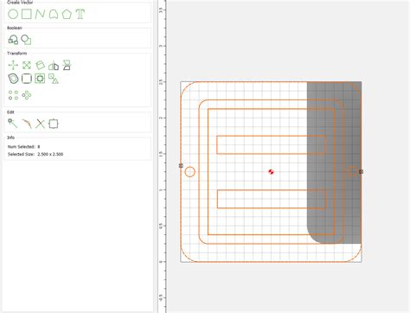This screenshot has width=410, height=313.
Task: Choose the Mirror transform tool
Action: (x=54, y=66)
